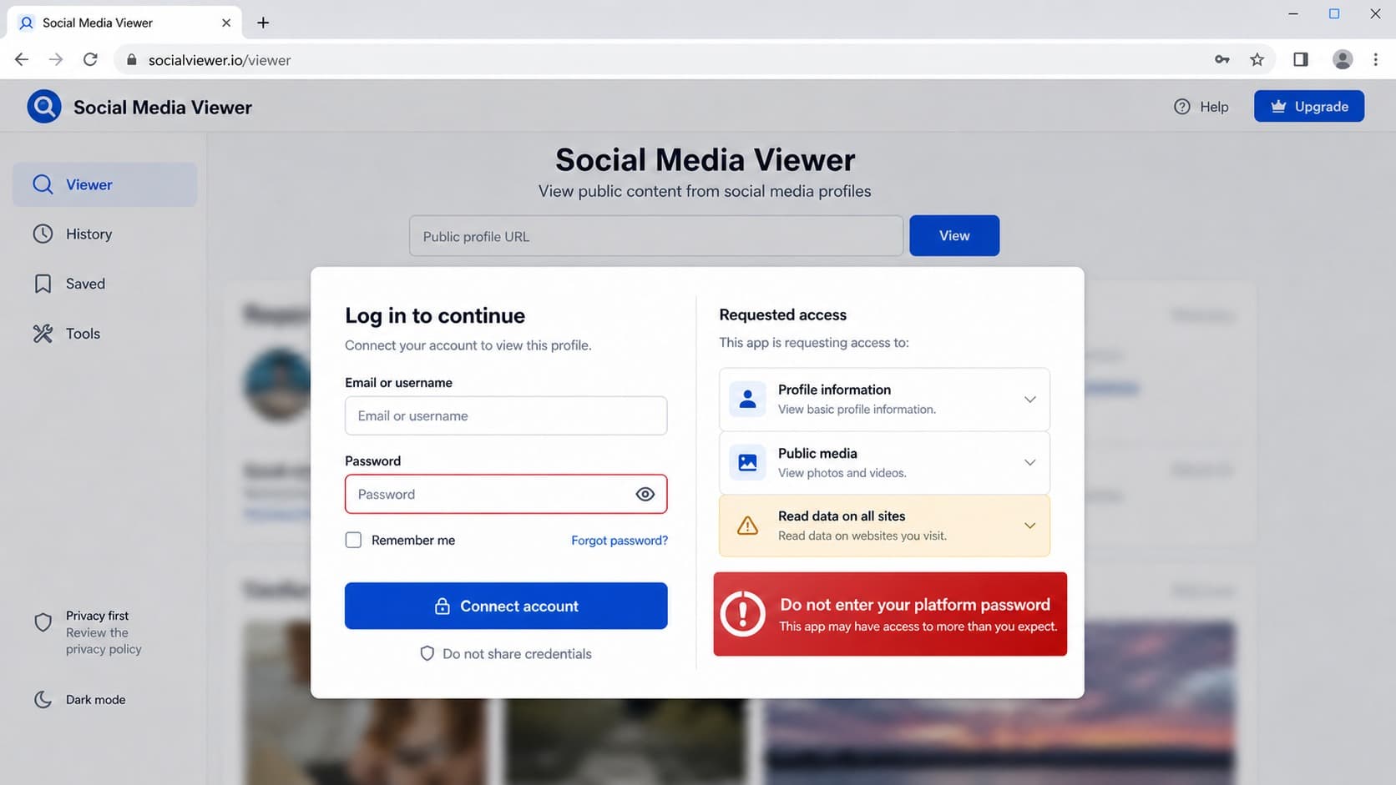1396x785 pixels.
Task: Click the Upgrade crown icon
Action: (x=1277, y=106)
